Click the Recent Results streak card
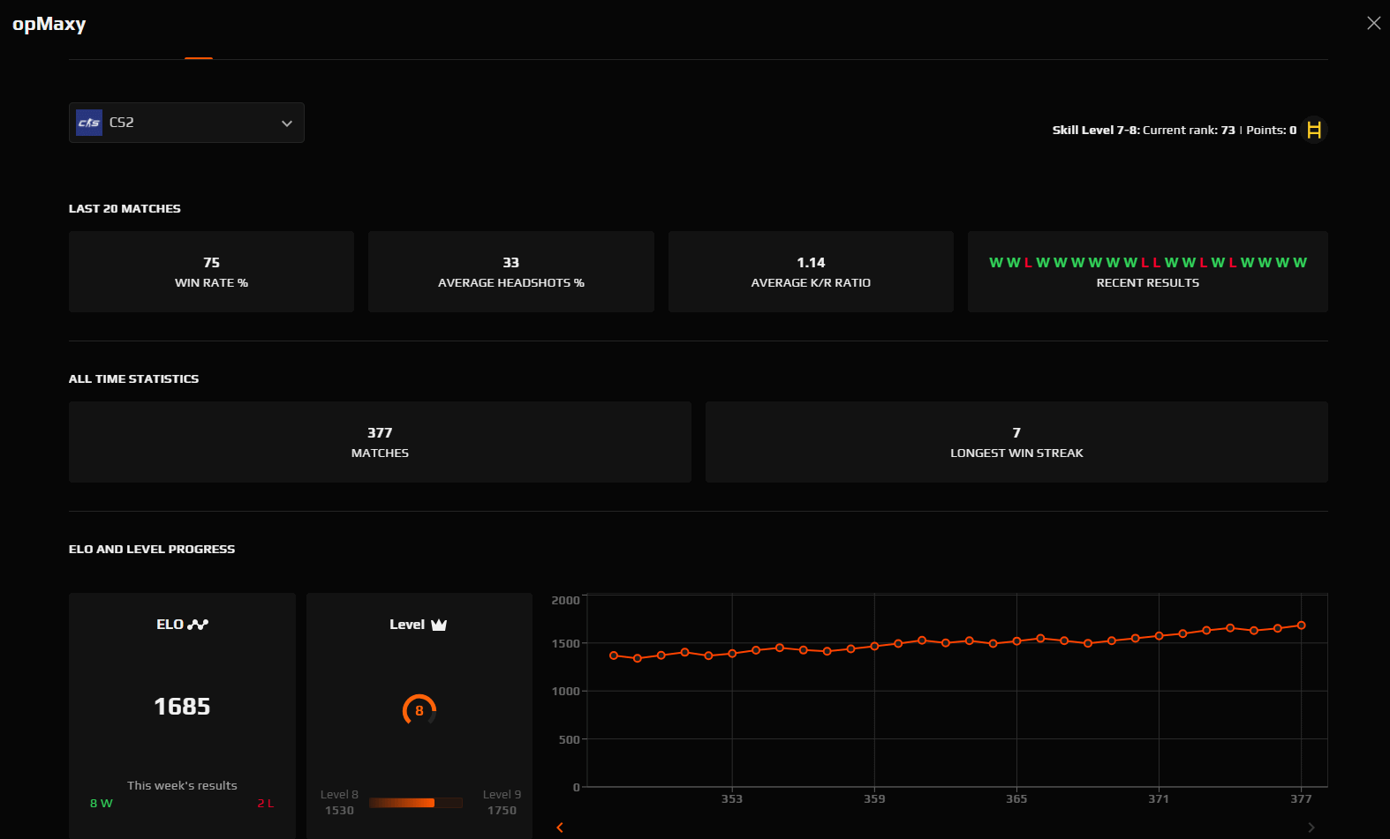The height and width of the screenshot is (839, 1390). [1148, 272]
